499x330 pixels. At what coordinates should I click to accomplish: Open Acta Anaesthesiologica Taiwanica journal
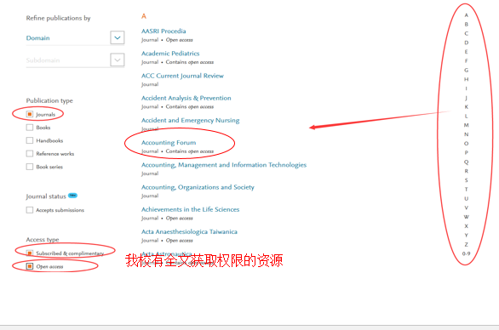click(189, 231)
